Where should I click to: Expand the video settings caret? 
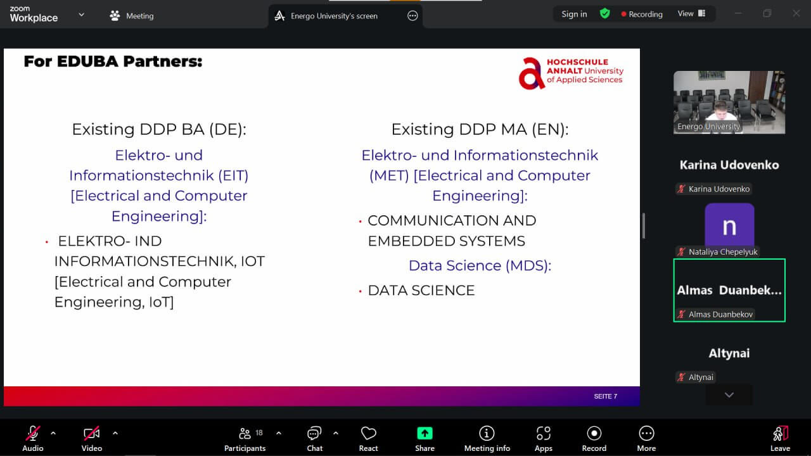115,433
